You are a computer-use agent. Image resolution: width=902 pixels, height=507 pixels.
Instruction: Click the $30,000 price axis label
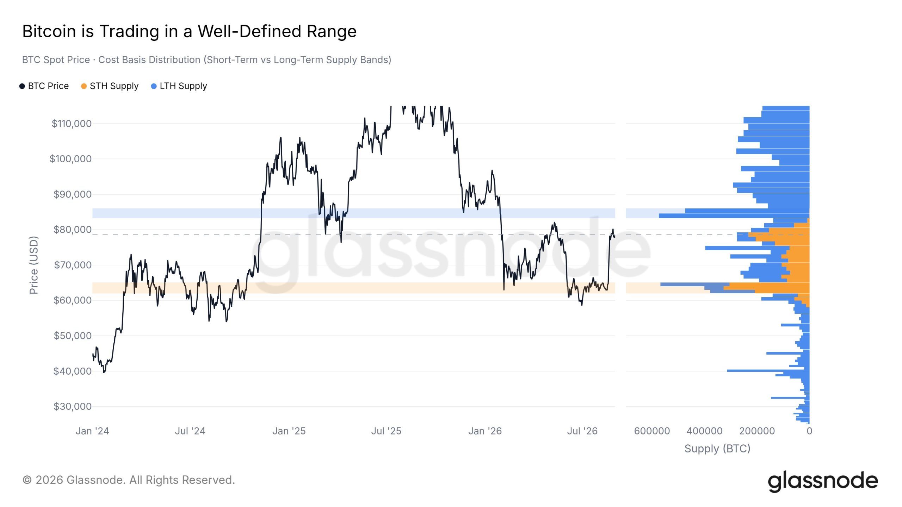(72, 406)
